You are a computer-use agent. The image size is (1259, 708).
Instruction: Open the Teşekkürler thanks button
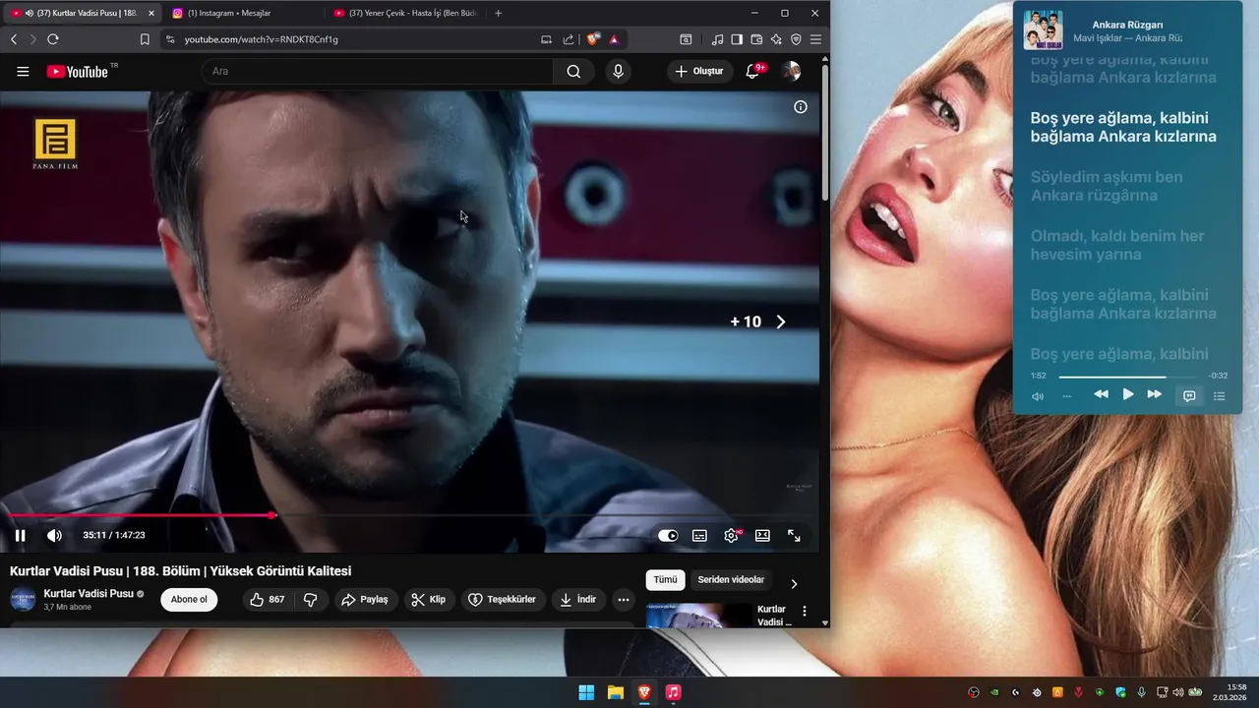503,600
